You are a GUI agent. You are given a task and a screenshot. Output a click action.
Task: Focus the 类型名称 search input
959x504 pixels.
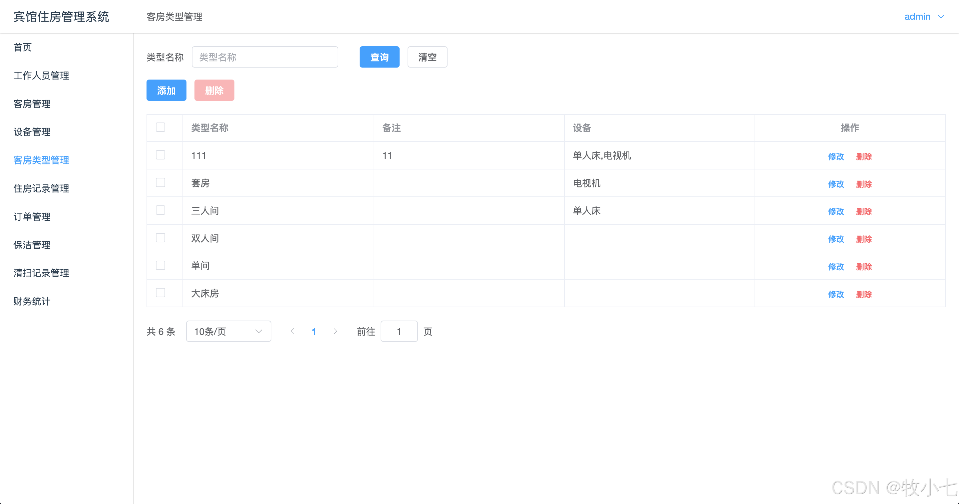pos(265,57)
